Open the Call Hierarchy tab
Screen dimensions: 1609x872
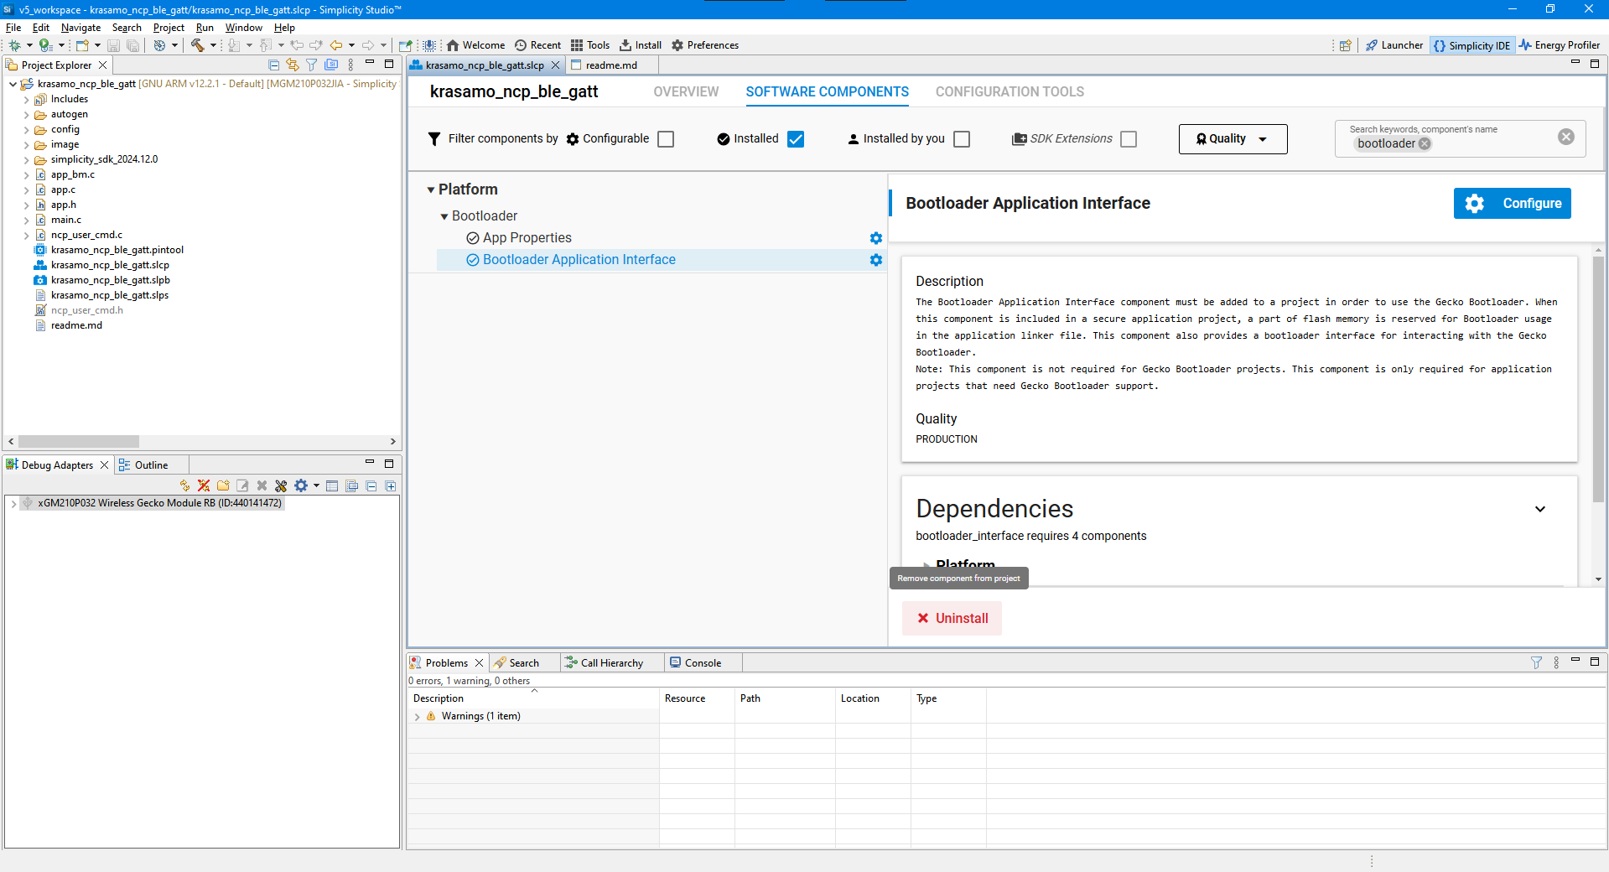(612, 663)
